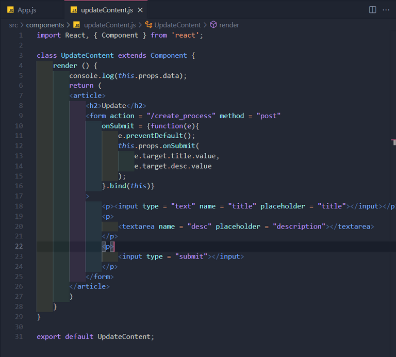This screenshot has height=357, width=396.
Task: Click the "/create_process" string
Action: click(181, 116)
